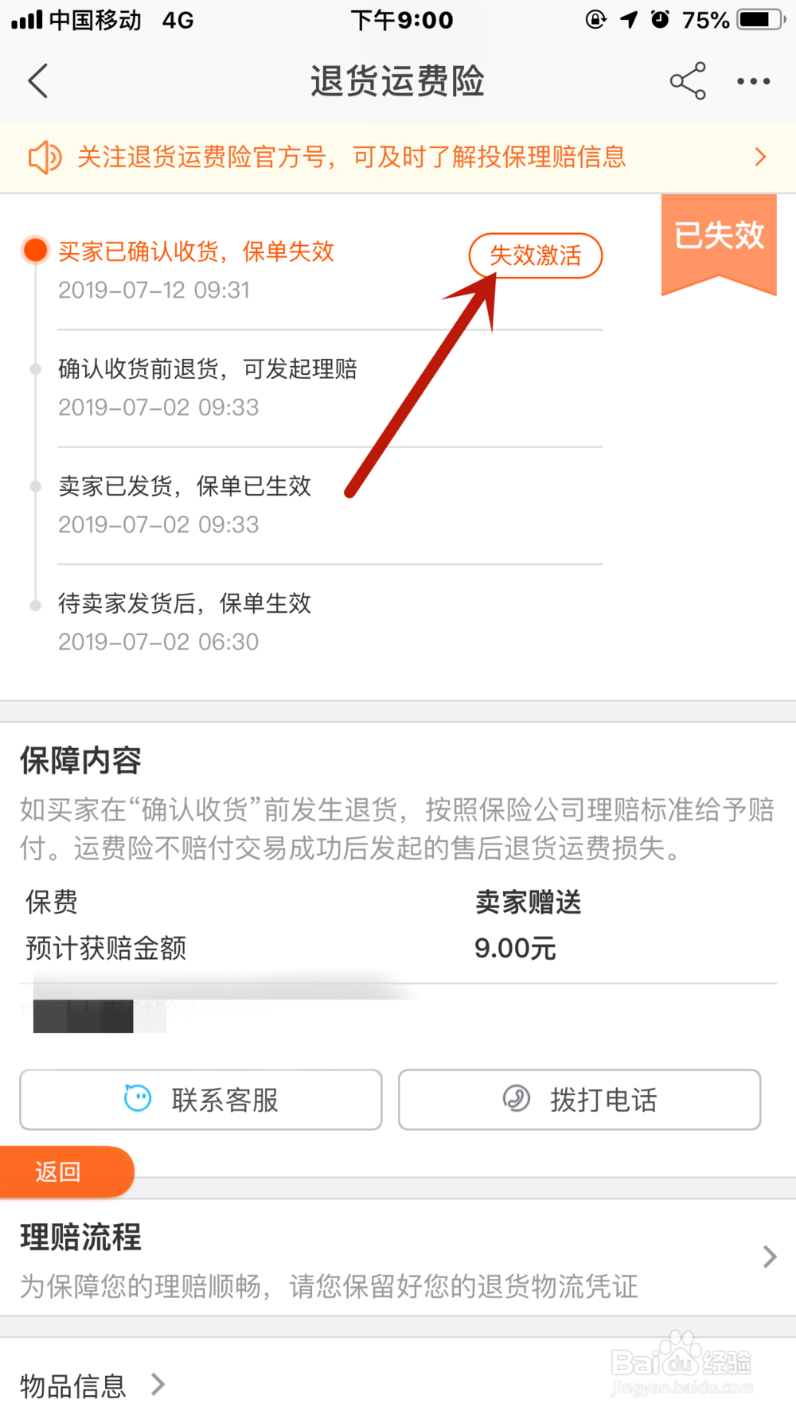Image resolution: width=796 pixels, height=1415 pixels.
Task: Open the 关注退货运费险官方号 notice
Action: (351, 158)
